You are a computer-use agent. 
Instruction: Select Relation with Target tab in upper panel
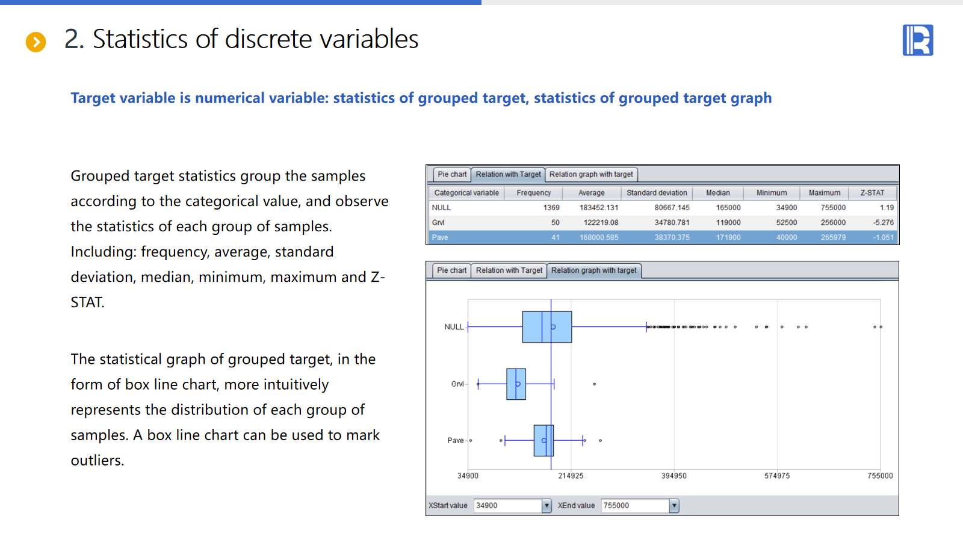pyautogui.click(x=508, y=175)
